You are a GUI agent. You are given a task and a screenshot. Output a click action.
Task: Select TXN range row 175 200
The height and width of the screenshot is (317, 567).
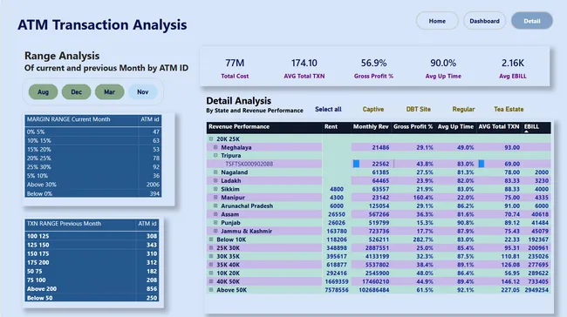point(92,262)
